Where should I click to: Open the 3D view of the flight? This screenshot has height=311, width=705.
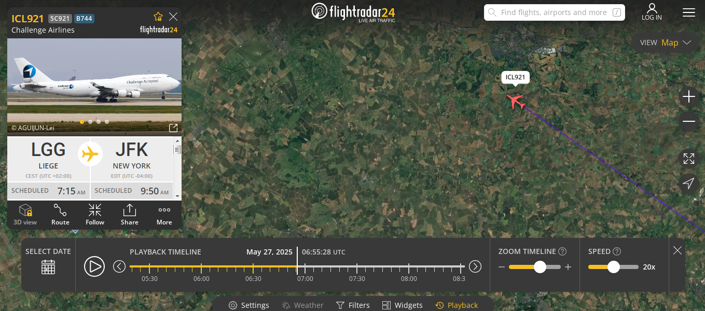click(25, 215)
